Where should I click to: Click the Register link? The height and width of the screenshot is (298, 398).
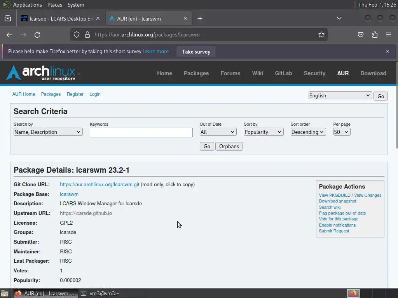click(75, 94)
